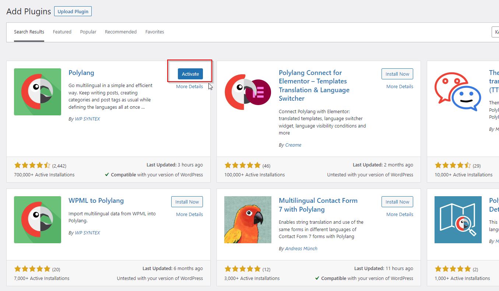499x291 pixels.
Task: Click the Multilingual Contact Form 7 parrot image
Action: point(248,220)
